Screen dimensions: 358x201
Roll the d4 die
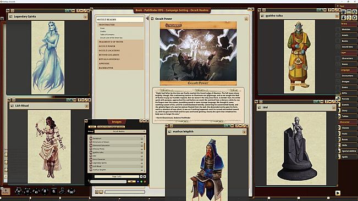[x=62, y=191]
